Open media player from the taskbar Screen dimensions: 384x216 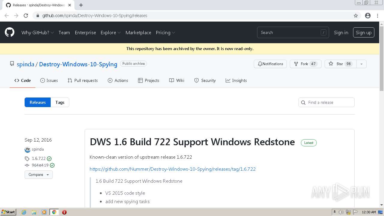(x=44, y=212)
